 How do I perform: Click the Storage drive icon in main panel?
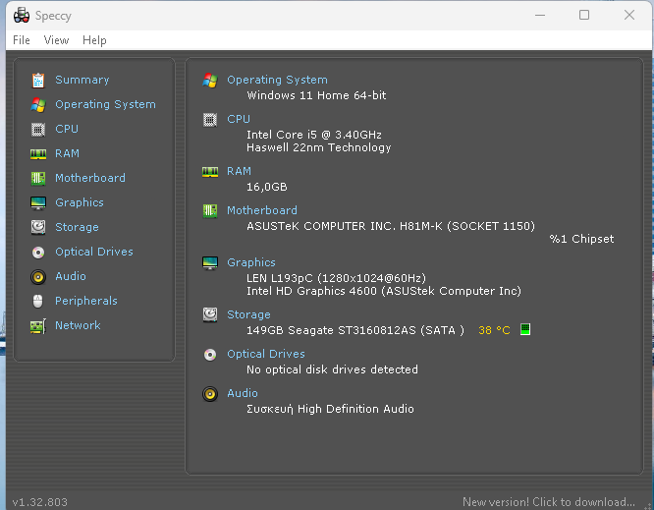pos(210,314)
